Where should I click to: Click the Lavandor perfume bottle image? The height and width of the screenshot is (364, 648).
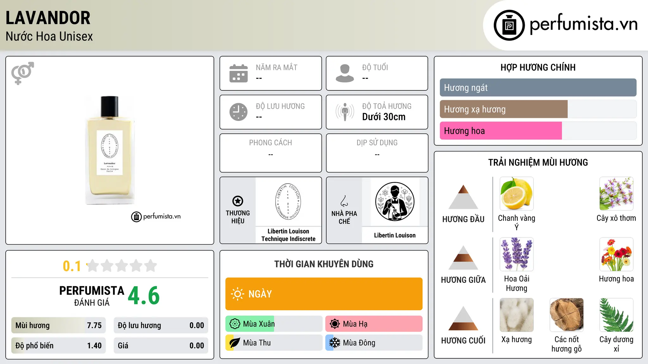pyautogui.click(x=110, y=150)
